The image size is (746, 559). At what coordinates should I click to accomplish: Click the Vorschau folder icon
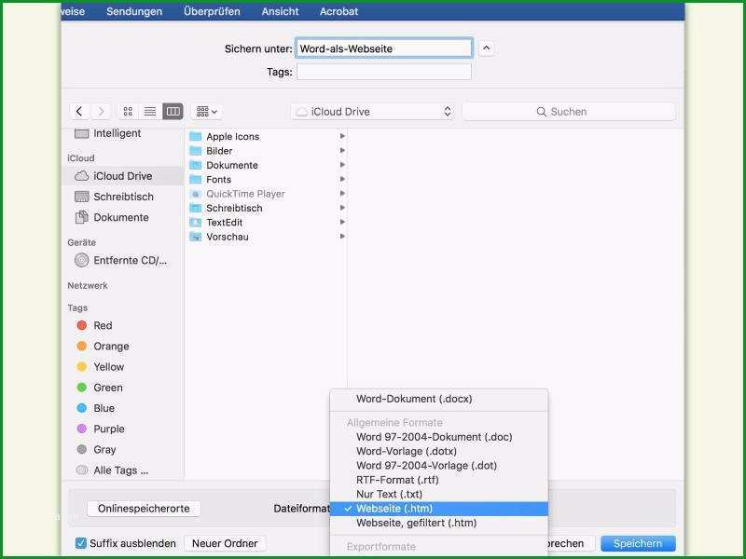(196, 237)
